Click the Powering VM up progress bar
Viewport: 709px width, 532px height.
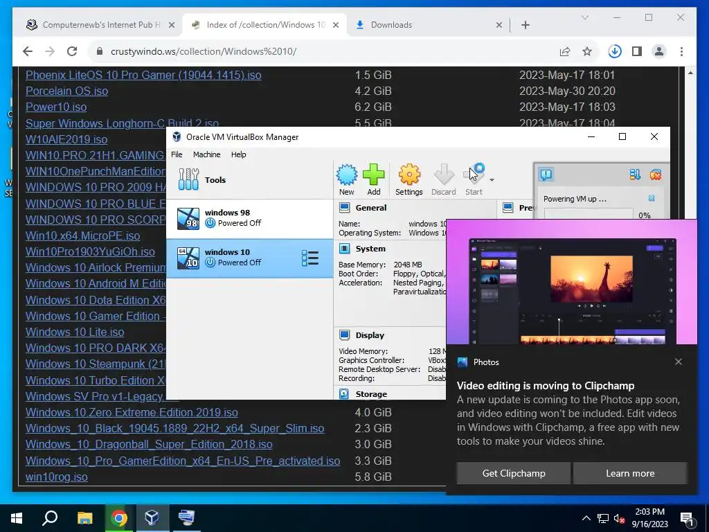click(x=589, y=214)
